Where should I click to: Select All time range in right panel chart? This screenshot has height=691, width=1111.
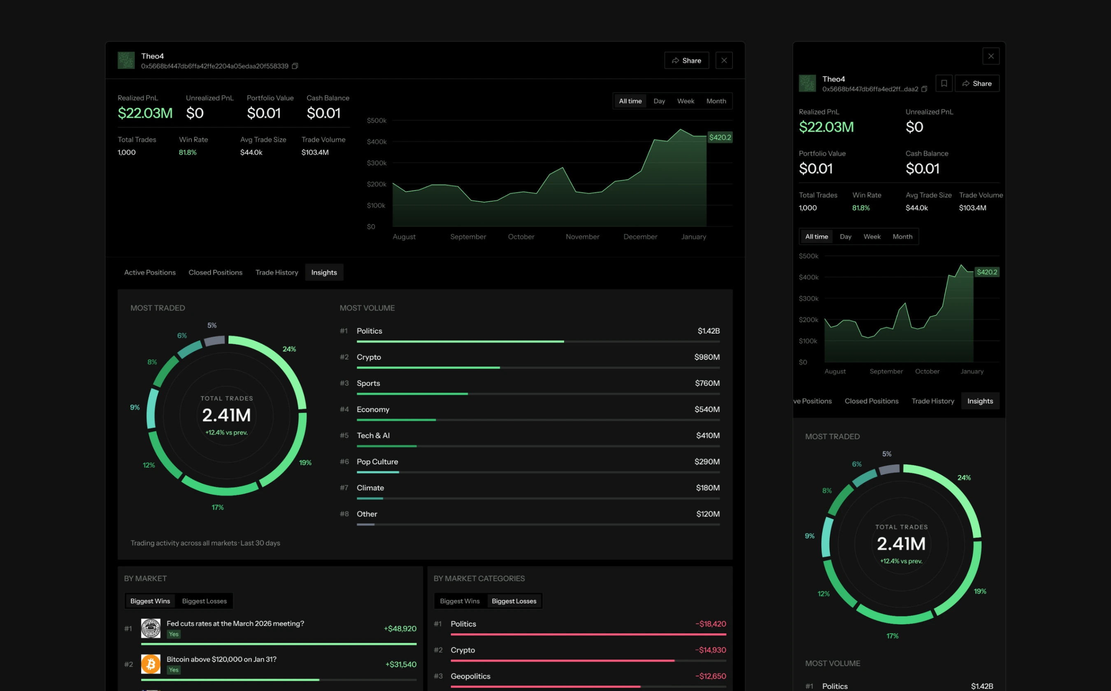click(x=816, y=237)
